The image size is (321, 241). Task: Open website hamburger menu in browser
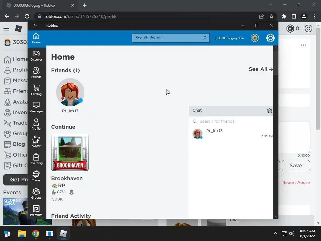click(x=6, y=29)
